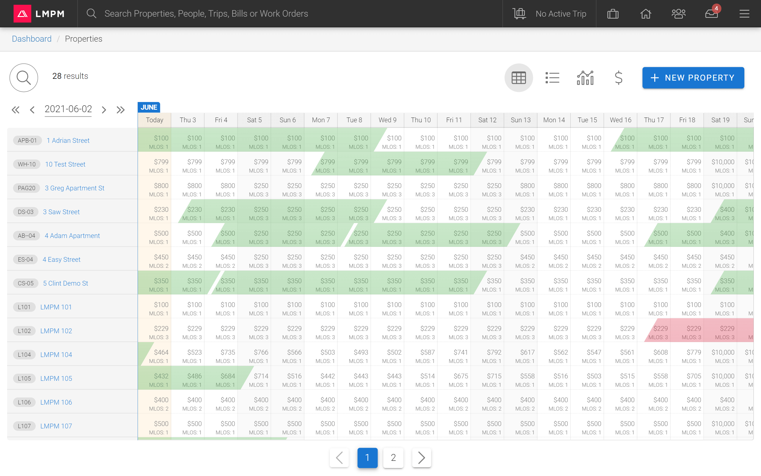Go to next day with right chevron
The height and width of the screenshot is (476, 761).
tap(104, 109)
